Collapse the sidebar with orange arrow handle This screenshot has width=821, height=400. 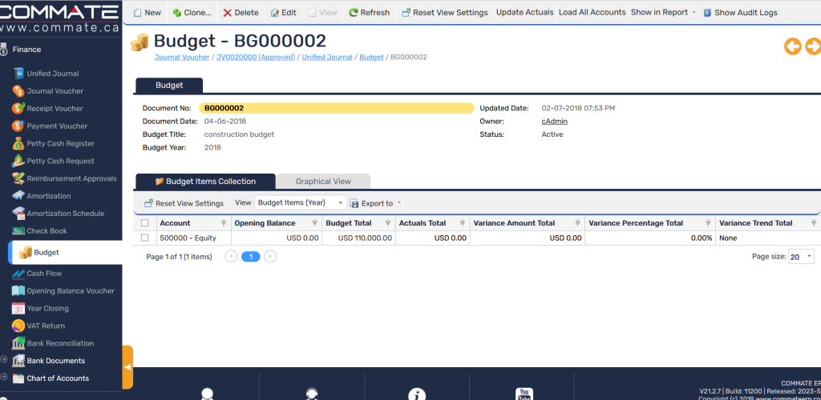click(127, 366)
